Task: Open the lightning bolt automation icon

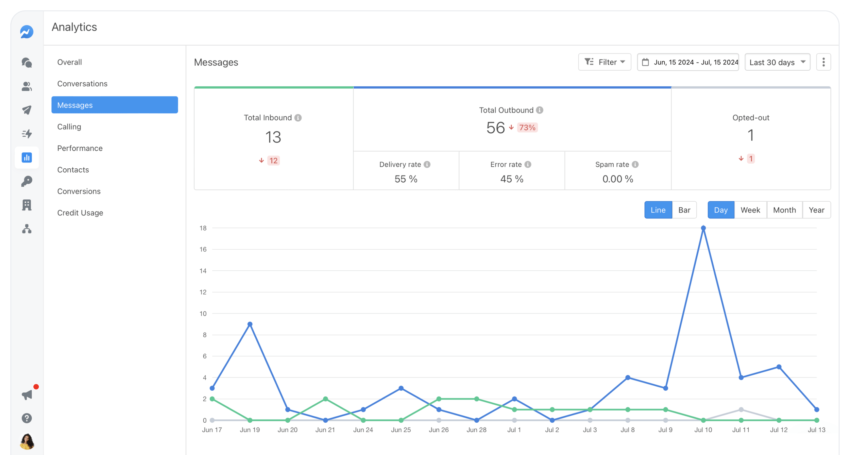Action: pyautogui.click(x=27, y=134)
